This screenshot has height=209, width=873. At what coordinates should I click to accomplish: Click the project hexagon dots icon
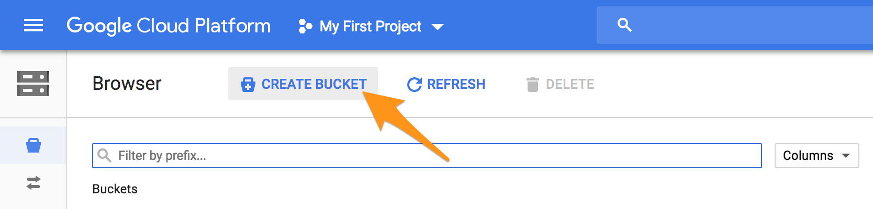pyautogui.click(x=305, y=26)
